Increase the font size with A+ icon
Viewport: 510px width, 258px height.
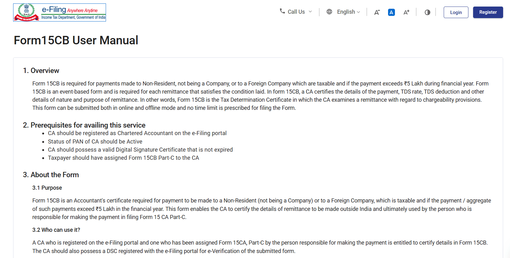pyautogui.click(x=406, y=12)
